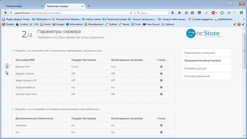This screenshot has width=247, height=139.
Task: Reload the page with the refresh icon
Action: click(131, 13)
